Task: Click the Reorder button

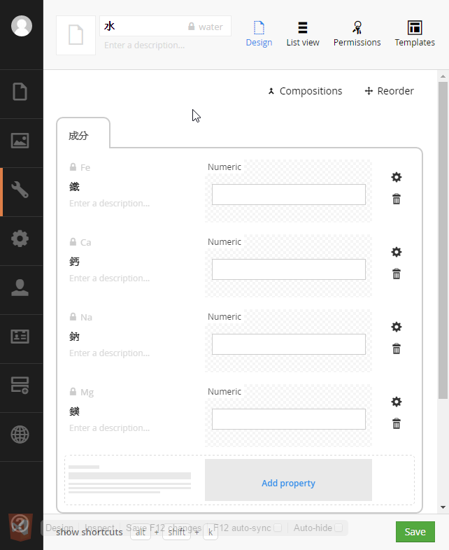Action: click(x=389, y=91)
